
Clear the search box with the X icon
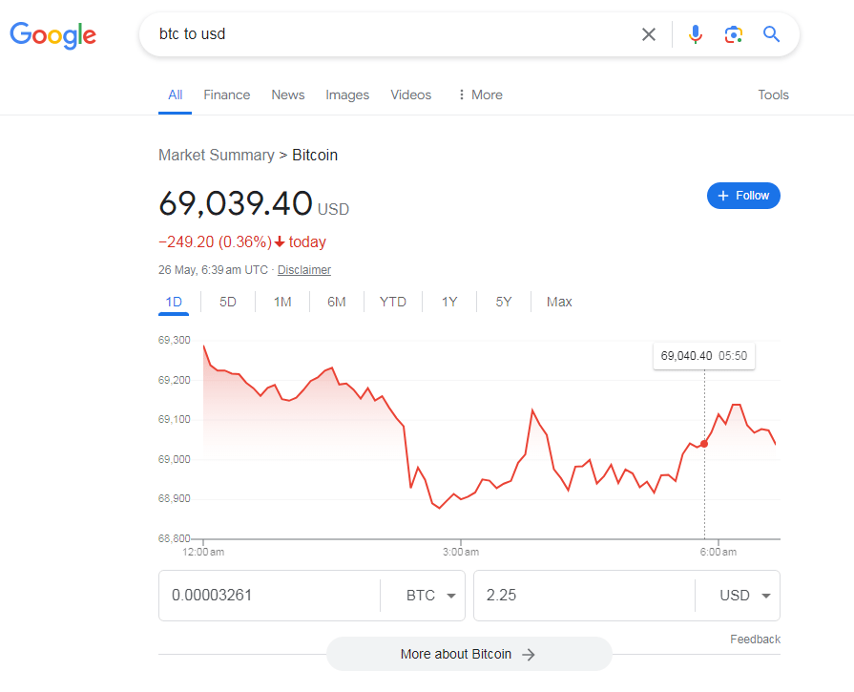649,34
